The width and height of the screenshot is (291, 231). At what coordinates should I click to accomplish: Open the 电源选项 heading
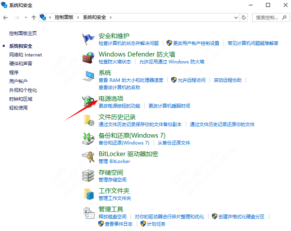click(111, 98)
